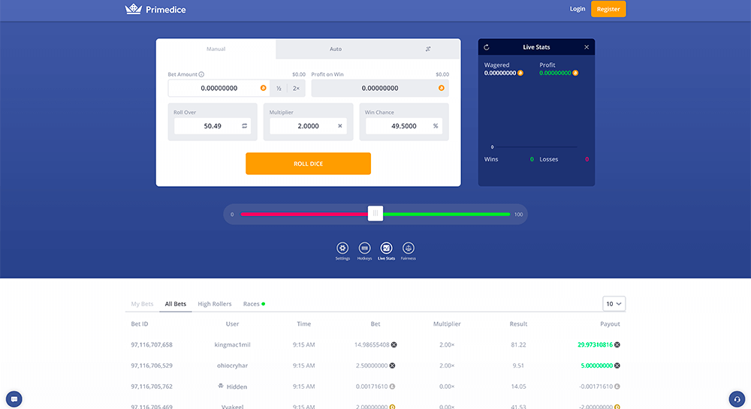The width and height of the screenshot is (751, 409).
Task: Open the Fairness scales icon
Action: [x=408, y=248]
